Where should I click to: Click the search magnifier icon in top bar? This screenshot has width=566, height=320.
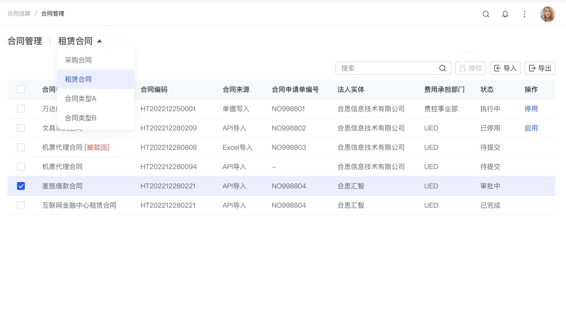486,14
